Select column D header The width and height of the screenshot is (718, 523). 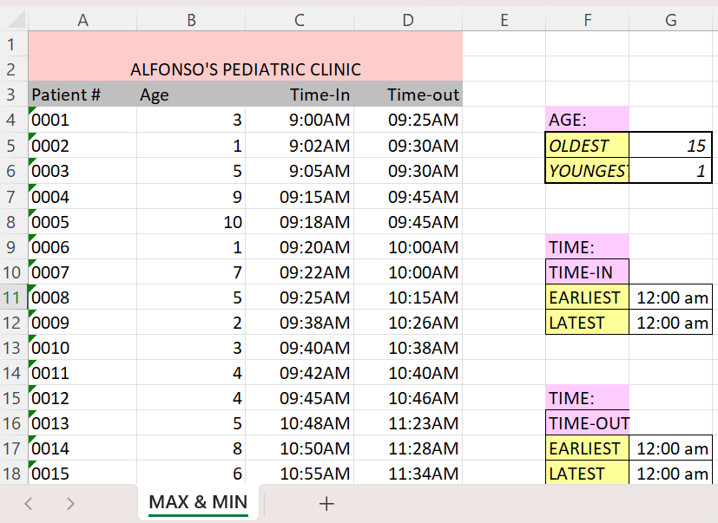(408, 20)
